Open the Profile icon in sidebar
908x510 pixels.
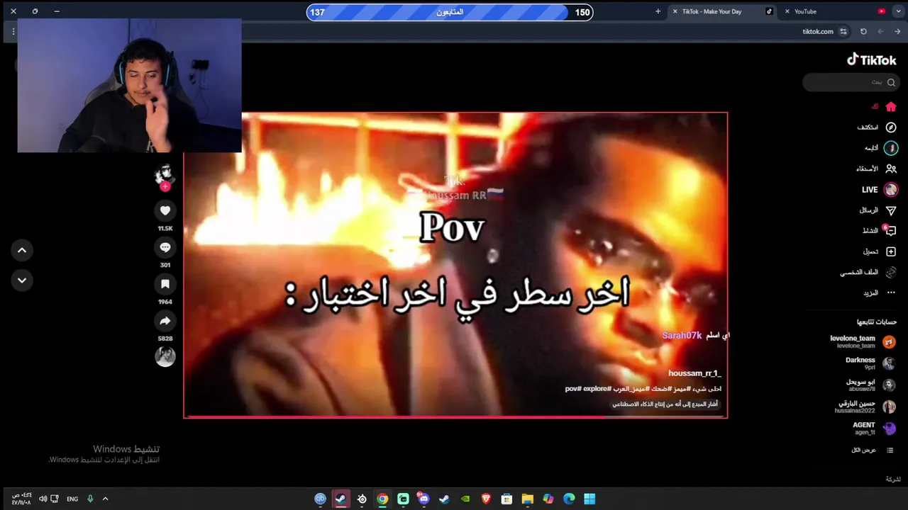(x=891, y=272)
